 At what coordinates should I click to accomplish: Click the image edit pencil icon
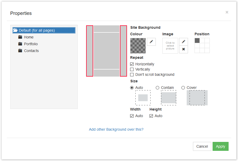(183, 42)
